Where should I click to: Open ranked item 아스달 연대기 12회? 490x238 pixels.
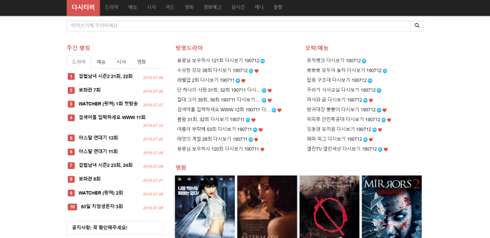[98, 137]
